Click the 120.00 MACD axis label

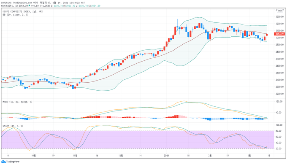279,102
